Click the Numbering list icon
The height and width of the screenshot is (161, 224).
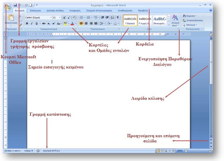point(88,17)
